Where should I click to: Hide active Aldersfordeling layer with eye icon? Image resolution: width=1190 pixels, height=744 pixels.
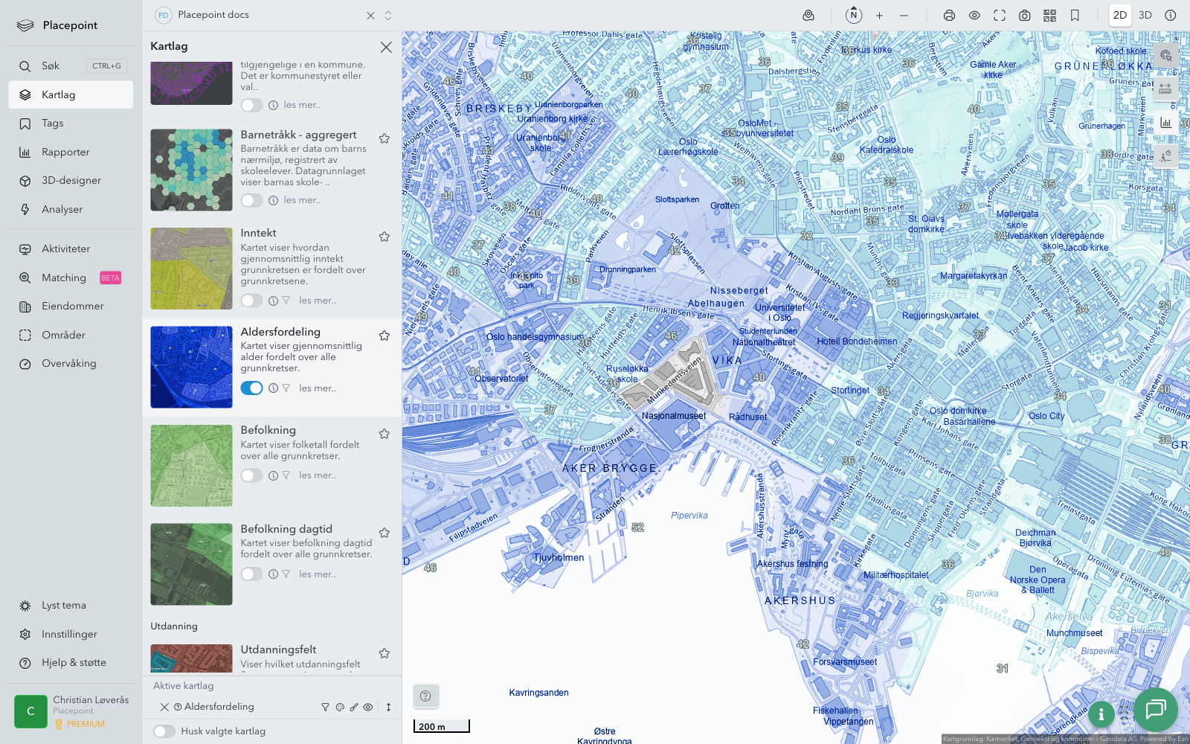(368, 708)
